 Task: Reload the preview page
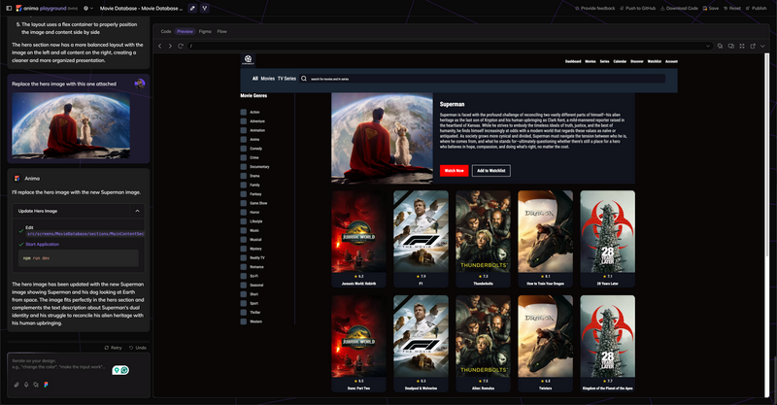coord(181,46)
